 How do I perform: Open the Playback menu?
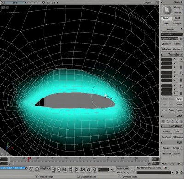click(x=46, y=168)
